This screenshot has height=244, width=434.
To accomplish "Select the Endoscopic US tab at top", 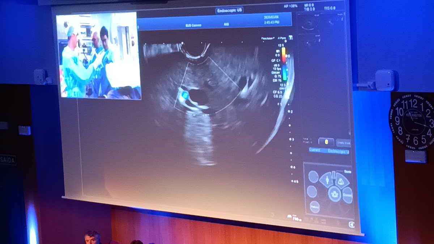I will pos(229,10).
